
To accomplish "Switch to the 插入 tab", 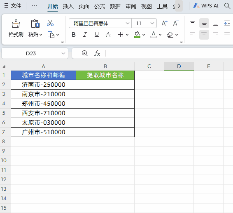I will pos(68,6).
